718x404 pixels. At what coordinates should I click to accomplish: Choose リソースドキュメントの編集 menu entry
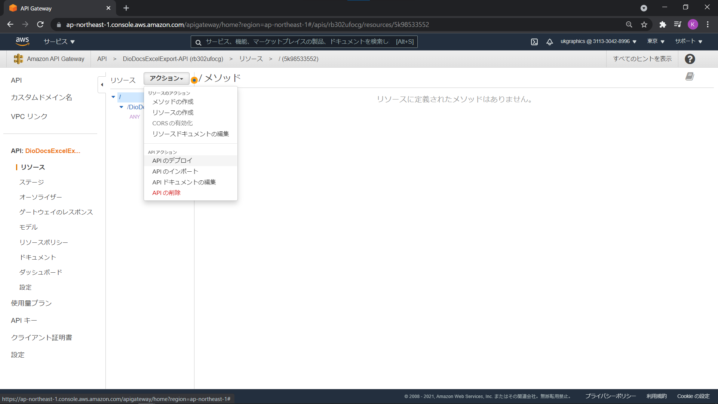pyautogui.click(x=190, y=134)
